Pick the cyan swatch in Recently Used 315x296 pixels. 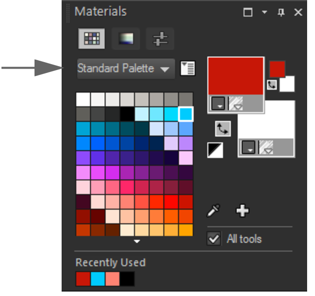coord(98,279)
